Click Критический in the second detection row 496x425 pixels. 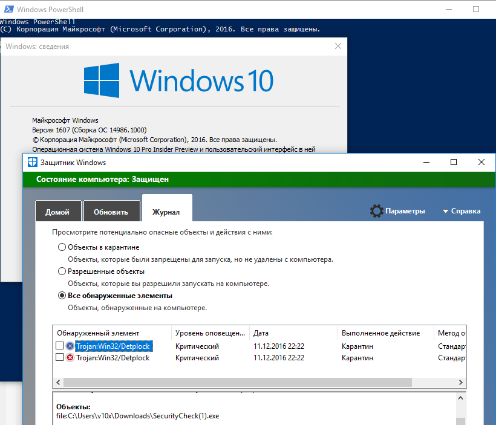tap(197, 358)
